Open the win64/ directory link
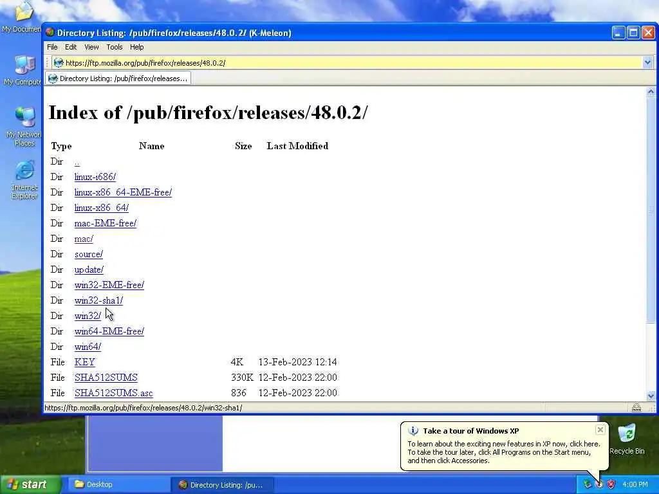 88,347
